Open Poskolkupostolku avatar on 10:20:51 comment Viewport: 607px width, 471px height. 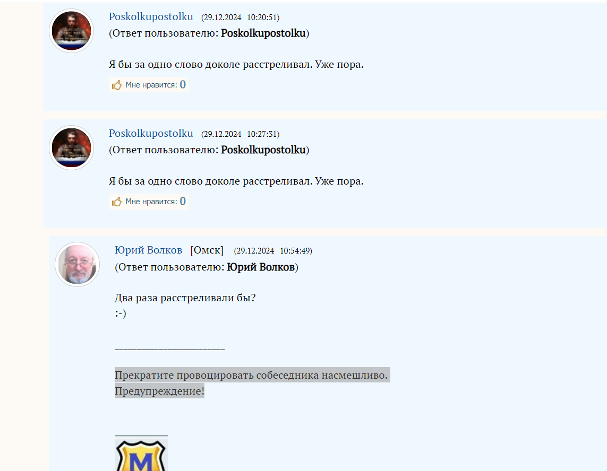(72, 31)
